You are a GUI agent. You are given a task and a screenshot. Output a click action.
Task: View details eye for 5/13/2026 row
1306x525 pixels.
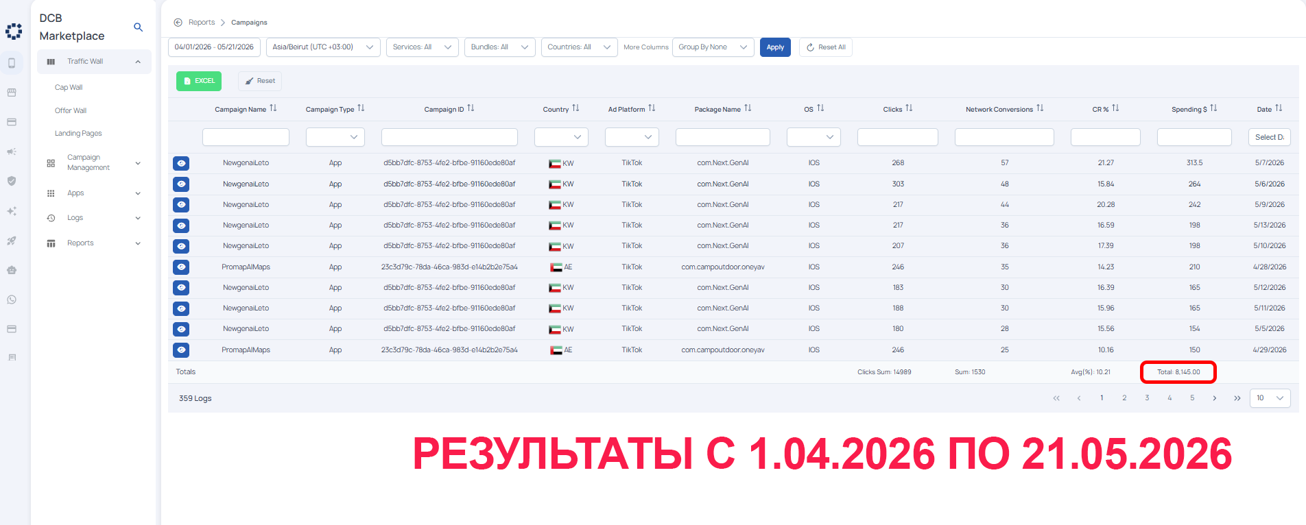pos(181,225)
